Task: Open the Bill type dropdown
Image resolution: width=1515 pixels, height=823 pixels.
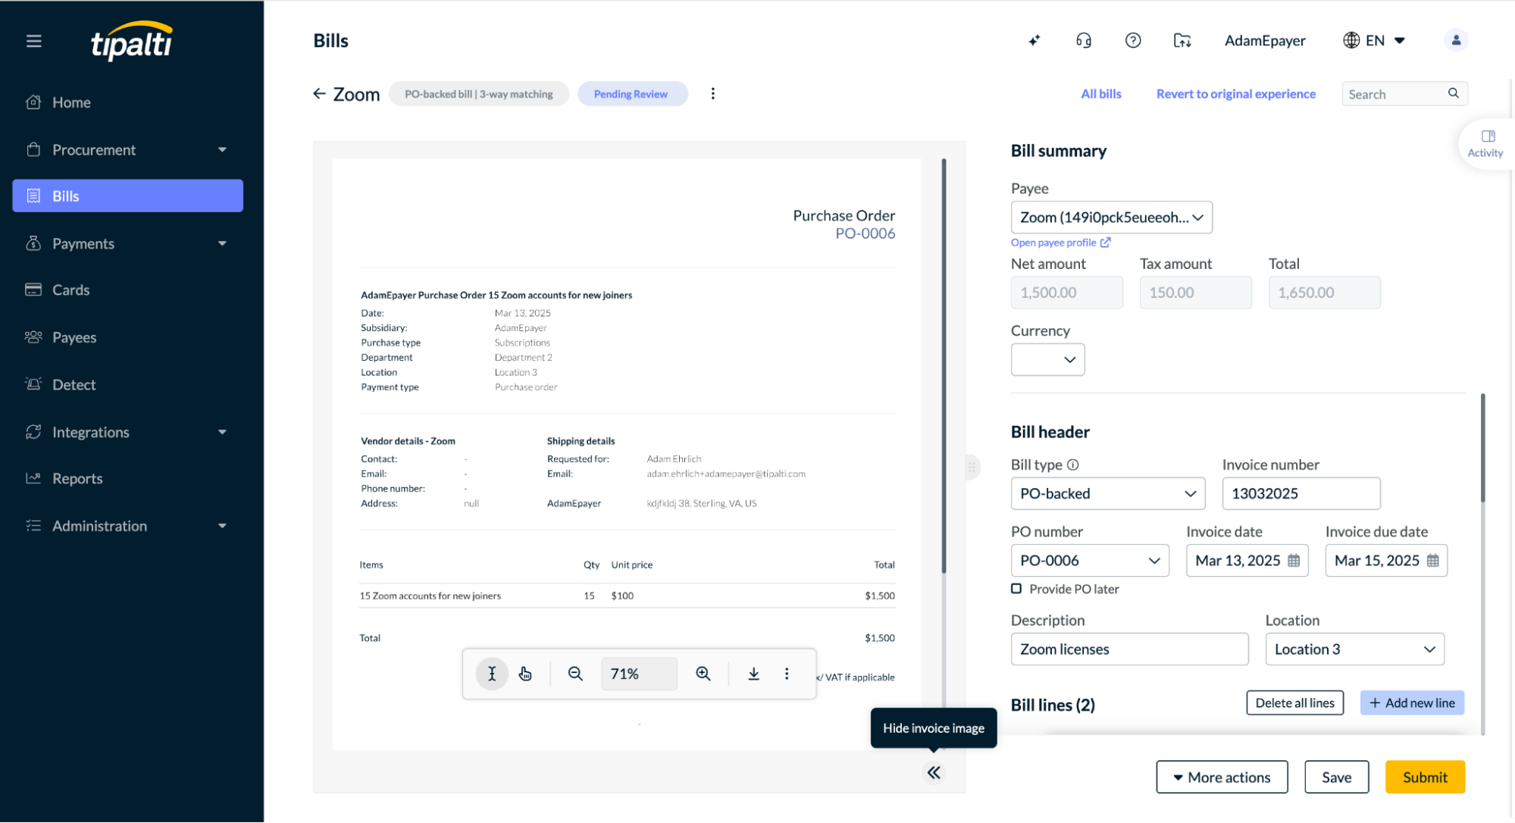Action: [1107, 494]
